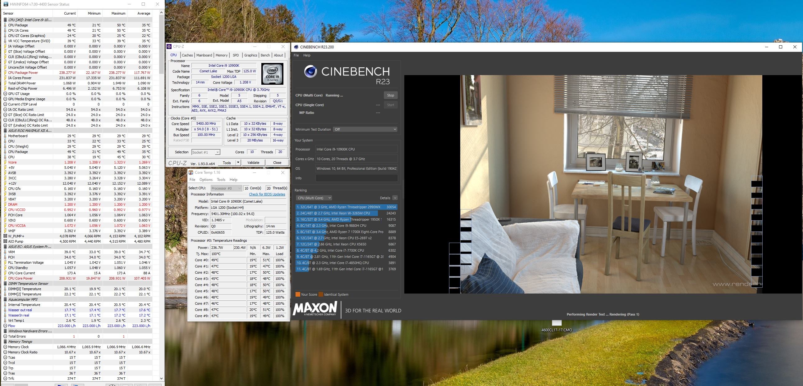Switch to the Graphics tab in CPU-Z
Screen dimensions: 803x386
(x=250, y=55)
